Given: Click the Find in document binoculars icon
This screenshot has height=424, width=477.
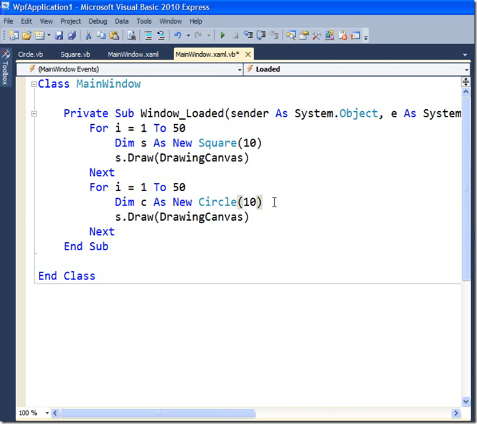Looking at the screenshot, I should point(132,36).
